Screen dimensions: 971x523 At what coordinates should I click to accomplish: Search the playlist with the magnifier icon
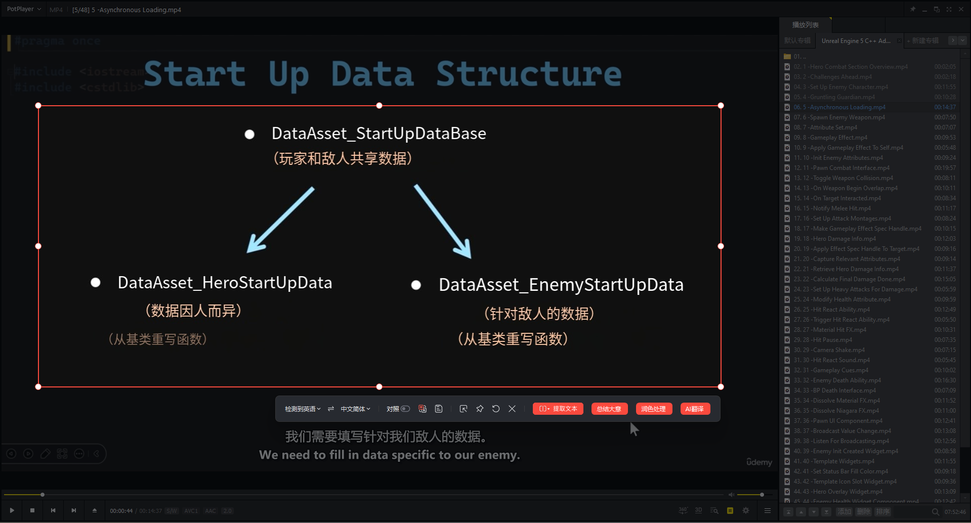click(x=936, y=512)
